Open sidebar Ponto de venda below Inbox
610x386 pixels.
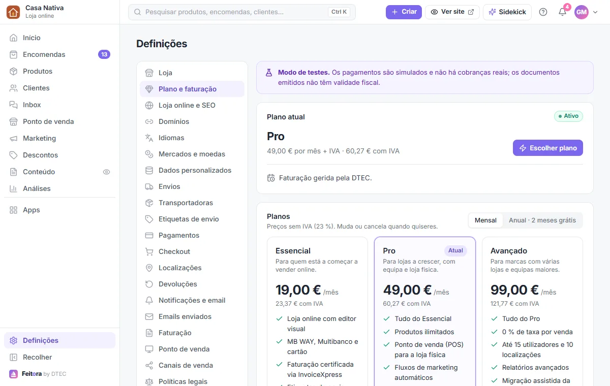click(59, 121)
